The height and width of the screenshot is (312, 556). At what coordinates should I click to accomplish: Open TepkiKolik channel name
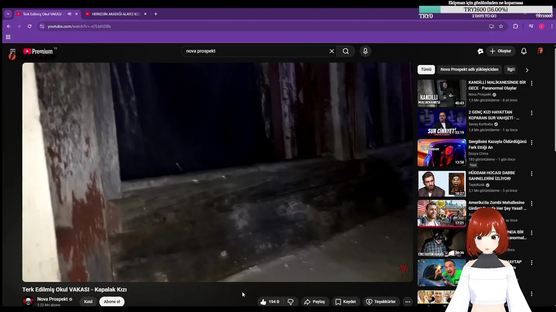(477, 185)
